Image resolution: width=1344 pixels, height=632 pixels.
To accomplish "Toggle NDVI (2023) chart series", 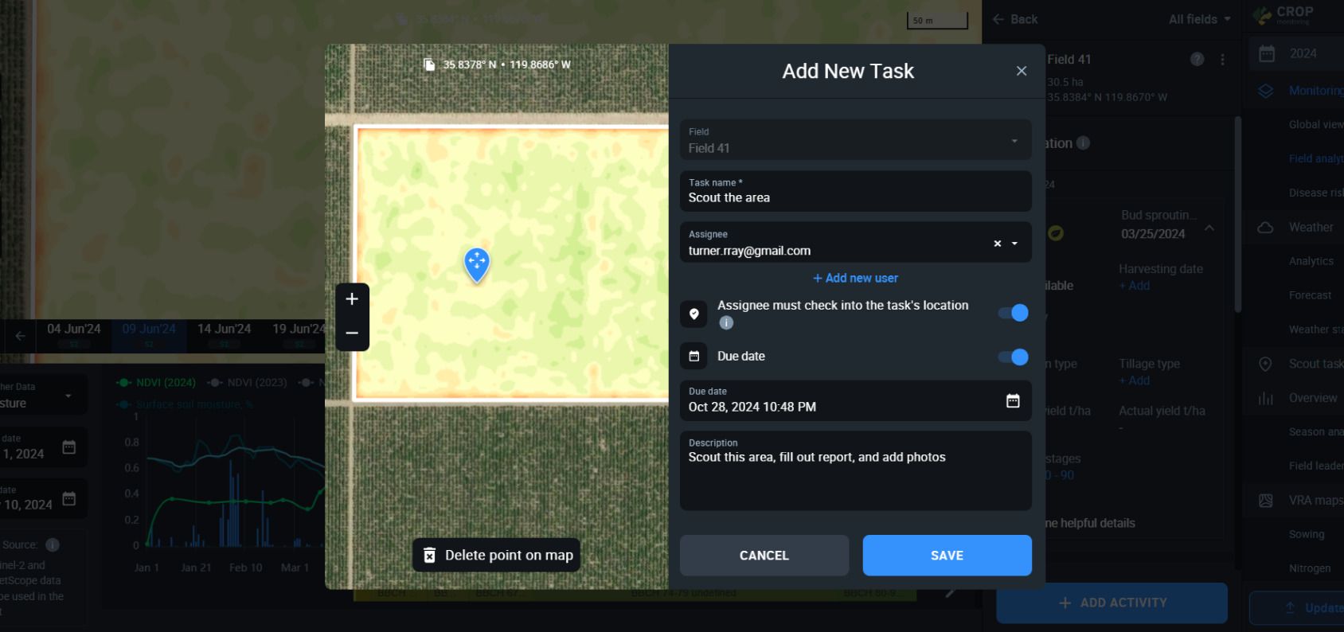I will click(248, 383).
